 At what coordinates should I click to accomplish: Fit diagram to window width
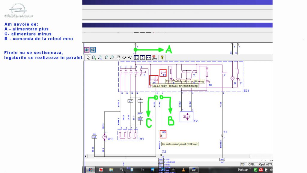[x=149, y=58]
